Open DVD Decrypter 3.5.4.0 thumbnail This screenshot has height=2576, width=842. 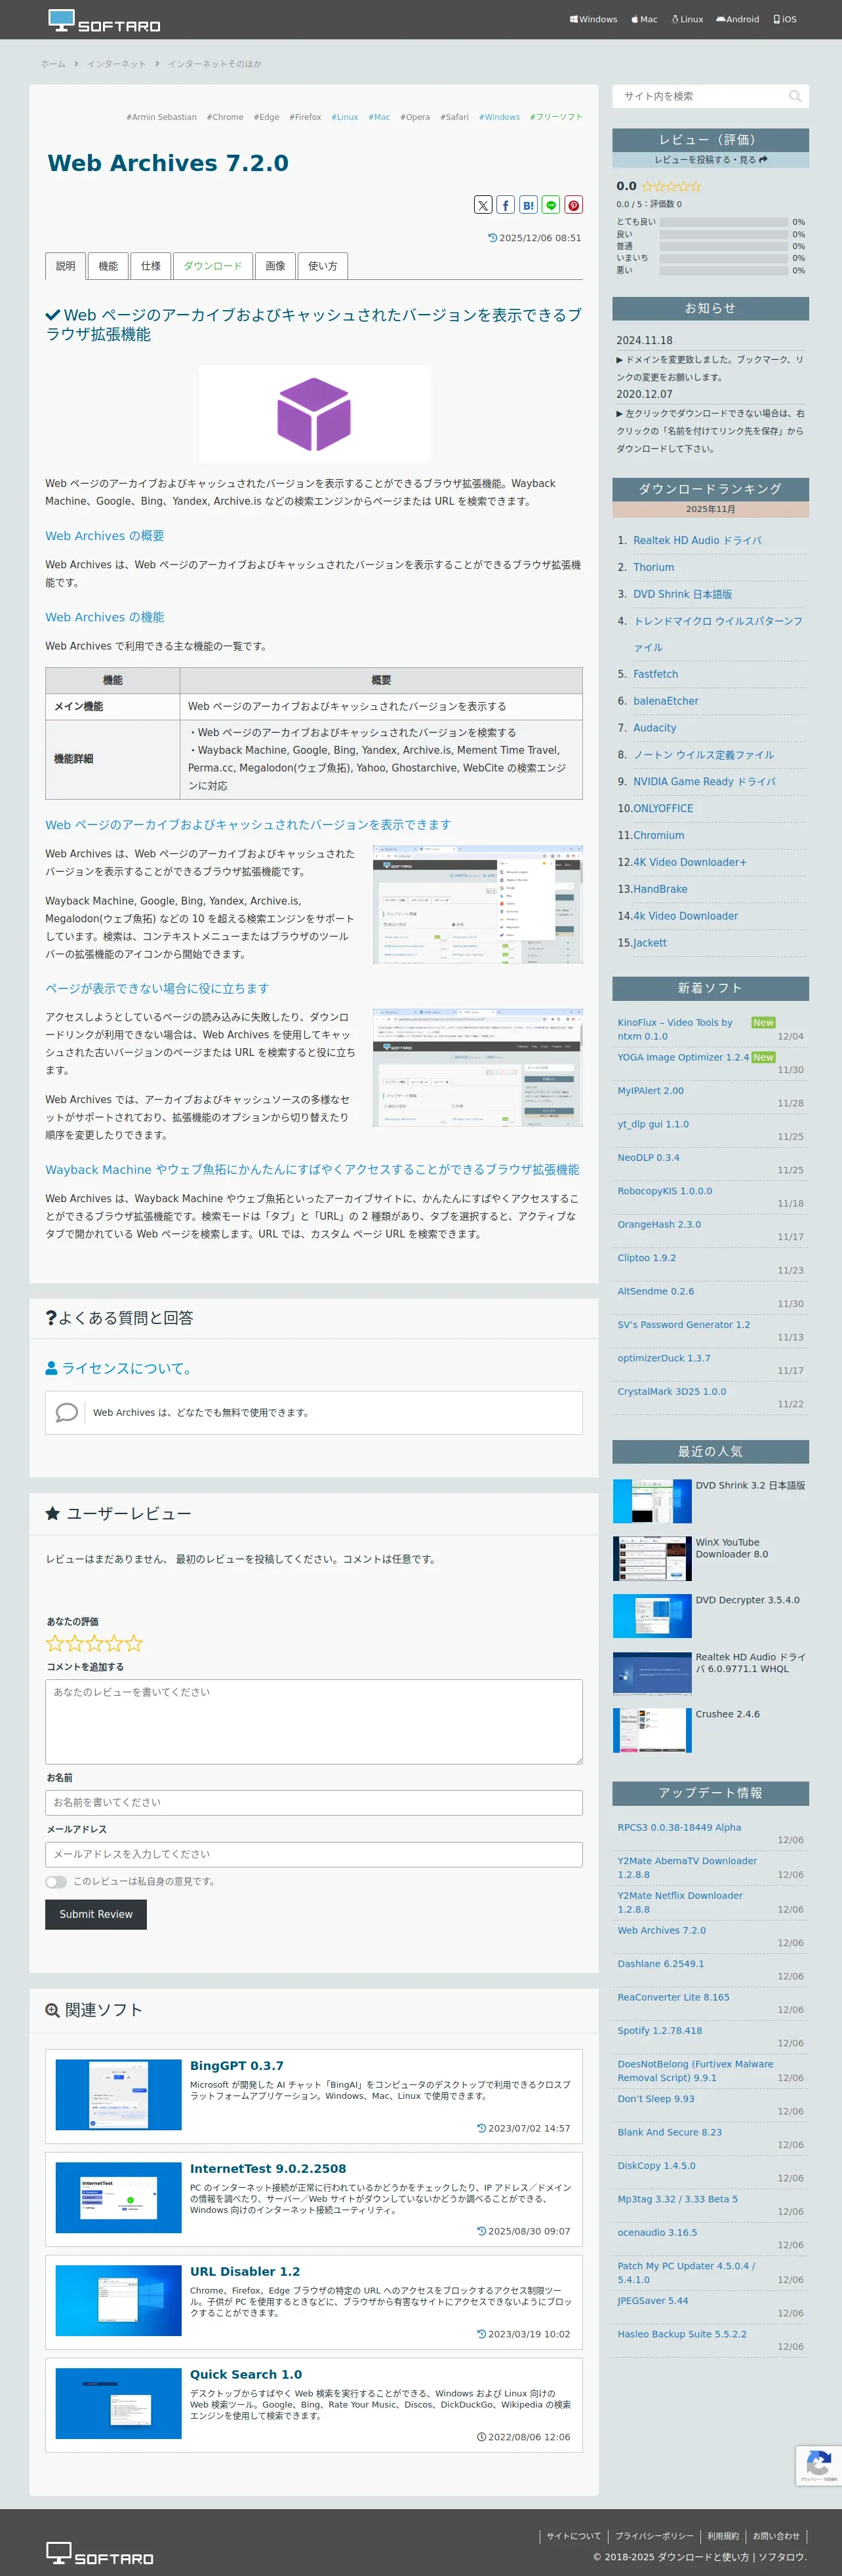click(x=652, y=1616)
